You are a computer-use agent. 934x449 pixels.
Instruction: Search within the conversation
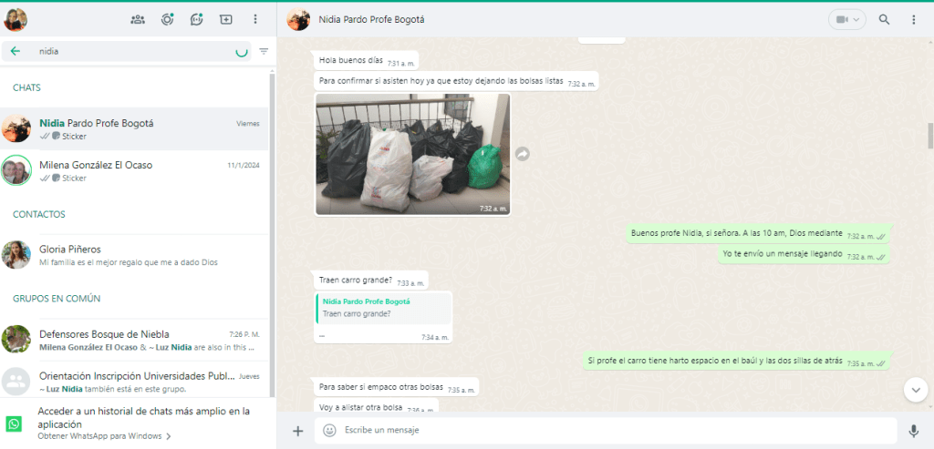[x=884, y=19]
